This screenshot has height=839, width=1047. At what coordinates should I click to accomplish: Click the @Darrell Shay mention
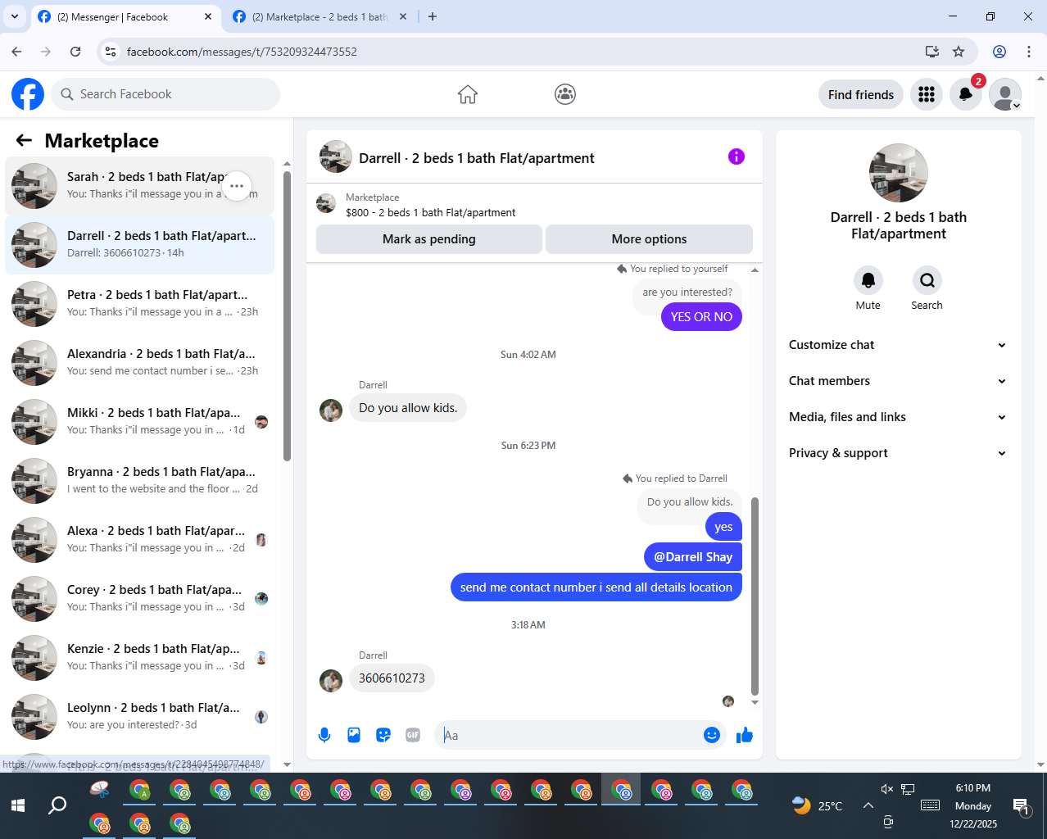click(693, 557)
